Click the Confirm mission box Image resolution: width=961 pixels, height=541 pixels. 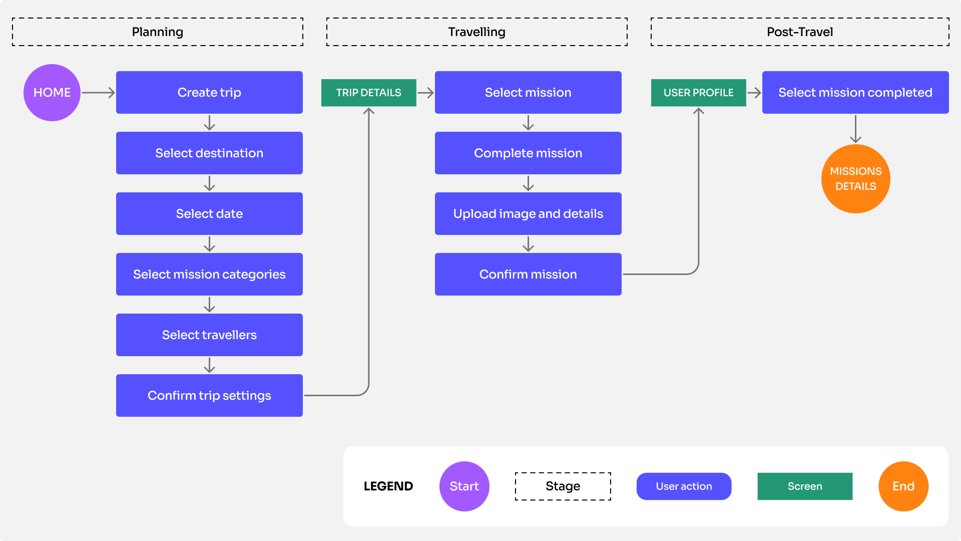point(528,275)
